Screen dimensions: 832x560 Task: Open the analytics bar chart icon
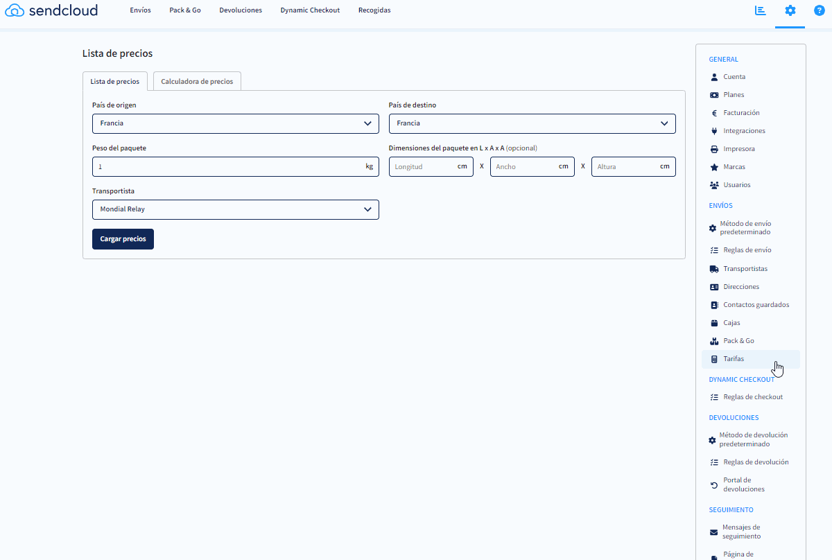pos(761,10)
